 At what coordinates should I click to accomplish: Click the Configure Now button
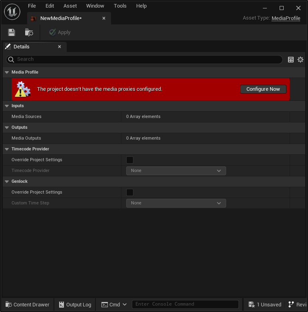[263, 89]
